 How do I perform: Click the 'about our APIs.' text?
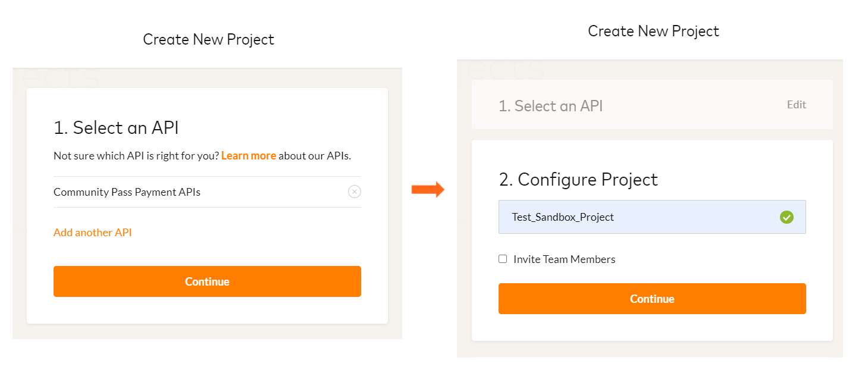315,156
